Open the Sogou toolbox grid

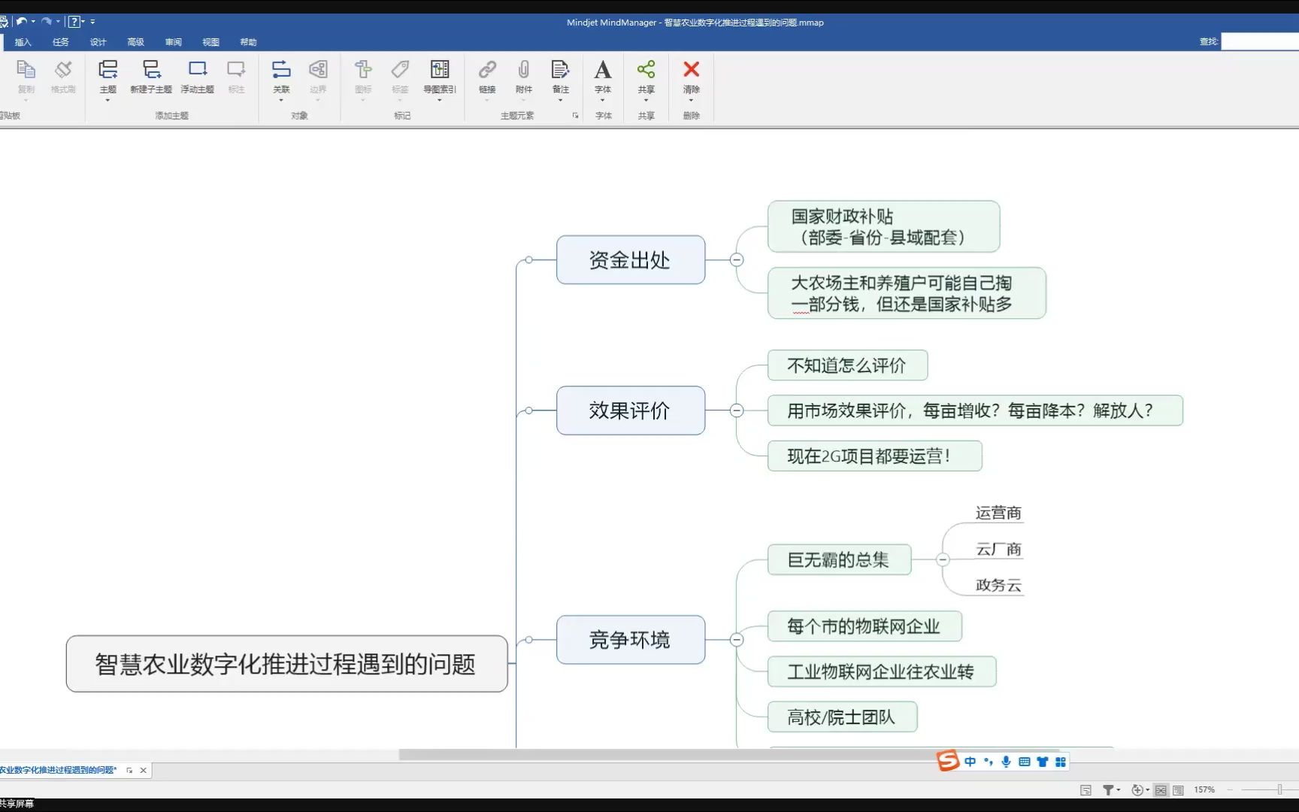coord(1060,762)
